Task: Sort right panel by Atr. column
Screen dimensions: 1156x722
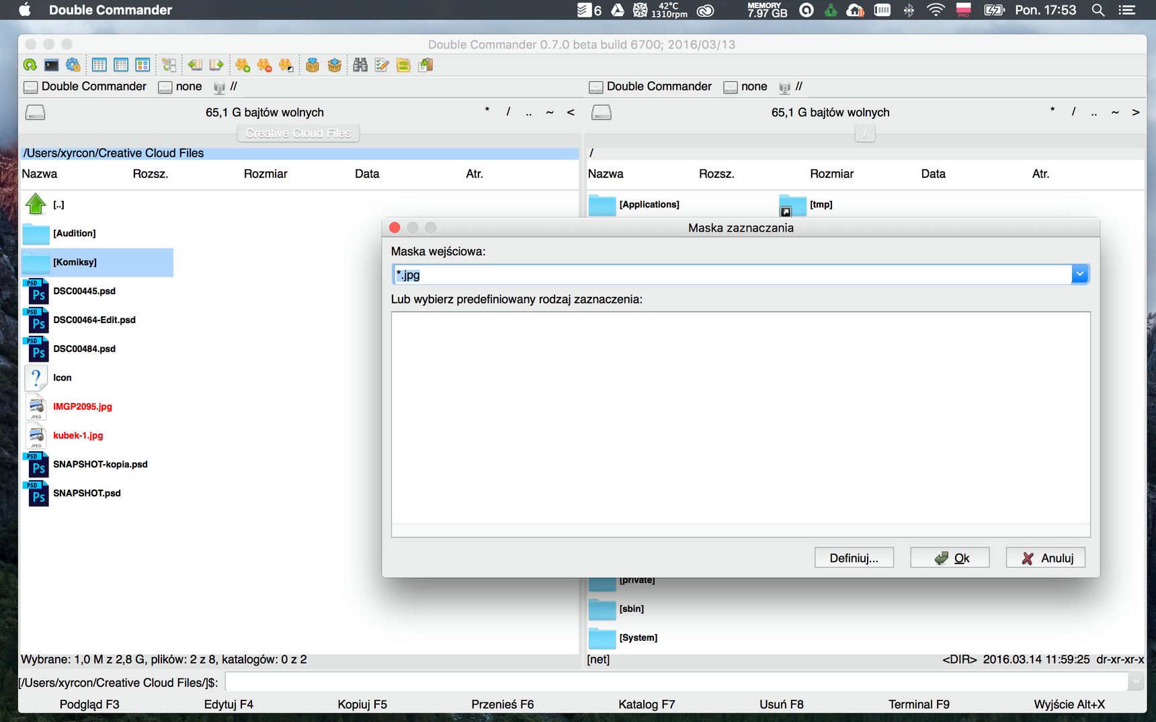Action: (1040, 174)
